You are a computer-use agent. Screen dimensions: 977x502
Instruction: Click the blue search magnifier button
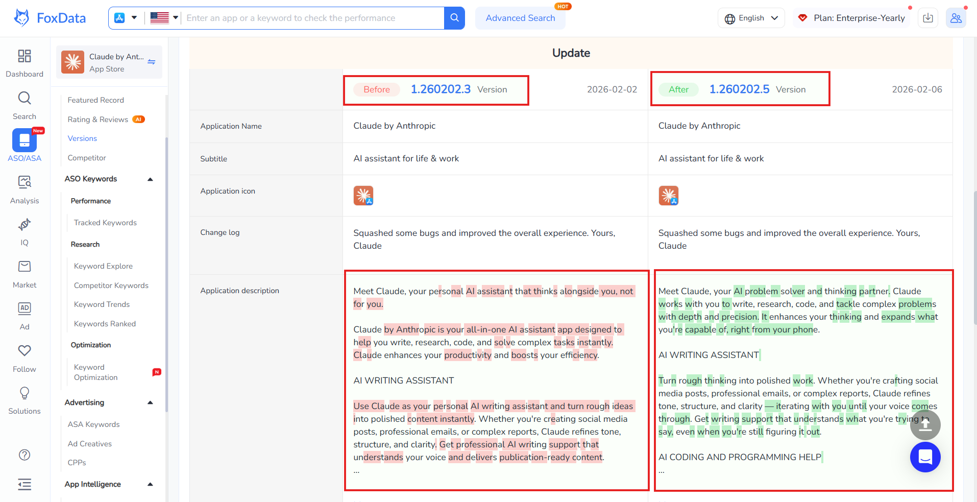[454, 18]
